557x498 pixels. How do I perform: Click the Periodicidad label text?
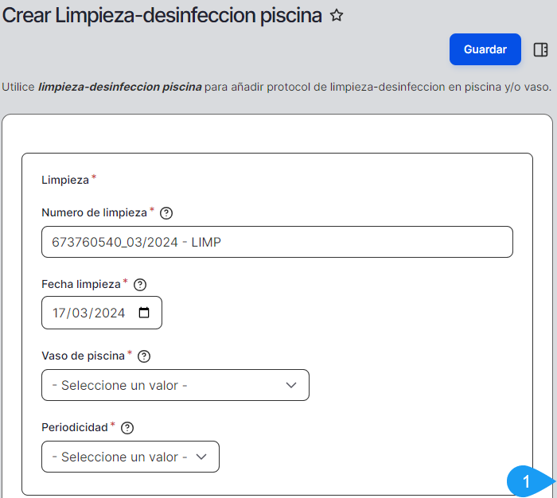[x=74, y=427]
